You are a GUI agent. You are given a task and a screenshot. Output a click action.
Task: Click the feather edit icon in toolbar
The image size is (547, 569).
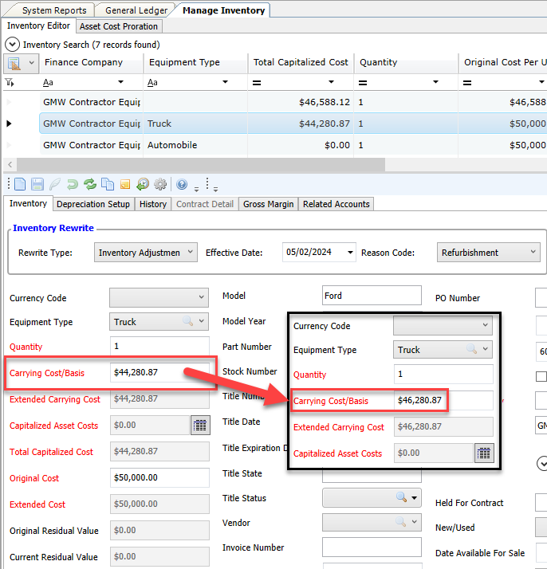[55, 184]
